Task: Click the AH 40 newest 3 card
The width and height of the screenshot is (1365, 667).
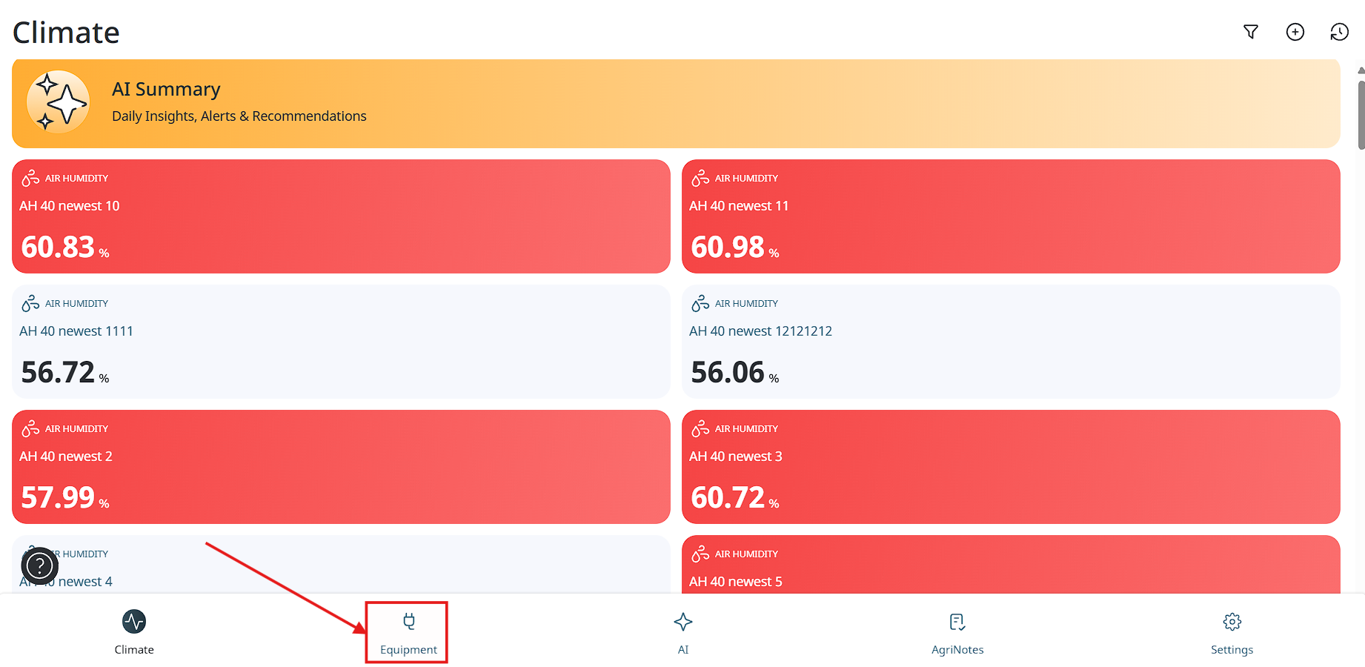Action: coord(1011,467)
